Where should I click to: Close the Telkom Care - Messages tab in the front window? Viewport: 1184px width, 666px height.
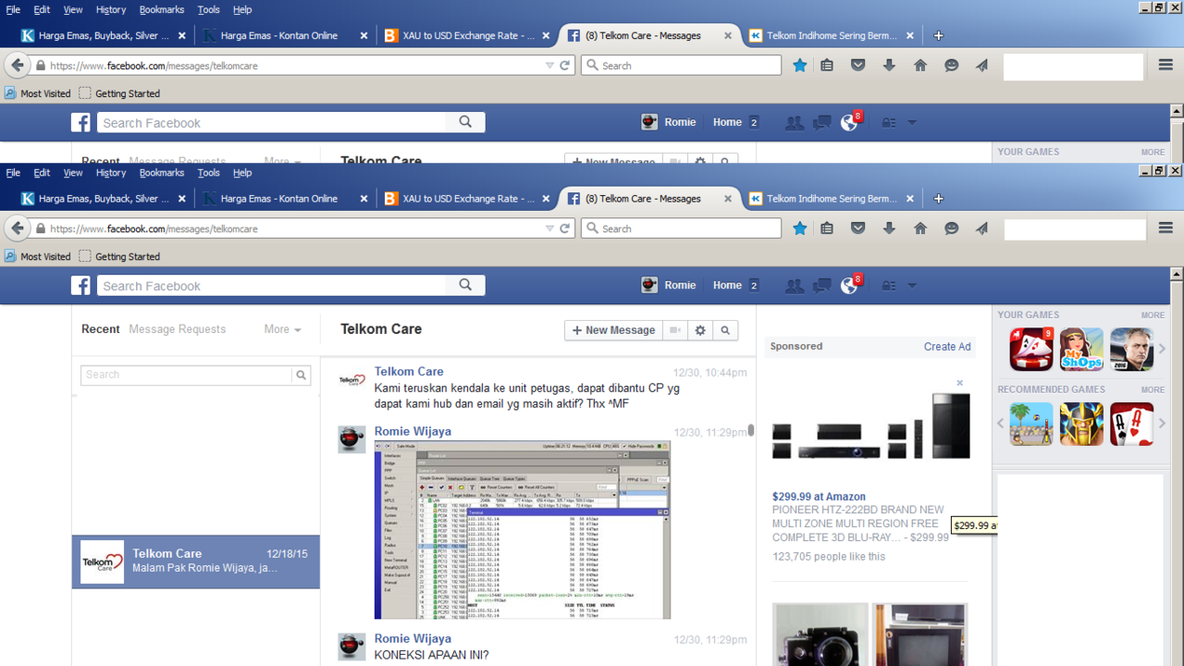pos(728,199)
